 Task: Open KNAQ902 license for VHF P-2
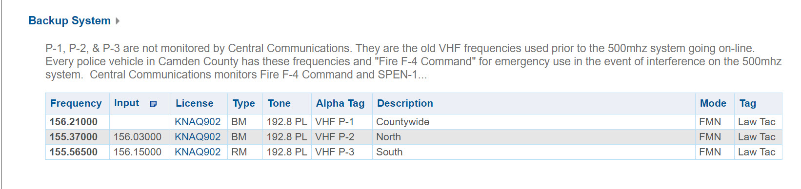(198, 137)
